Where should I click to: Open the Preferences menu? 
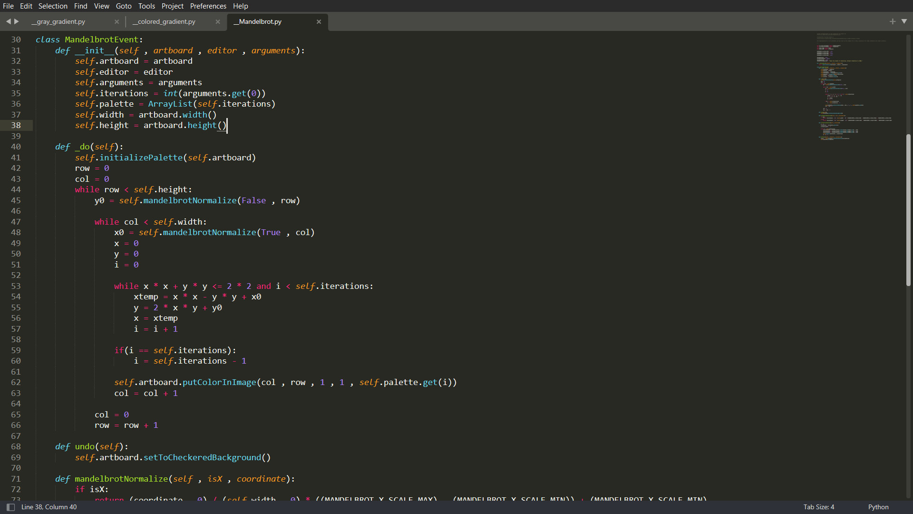pyautogui.click(x=208, y=6)
